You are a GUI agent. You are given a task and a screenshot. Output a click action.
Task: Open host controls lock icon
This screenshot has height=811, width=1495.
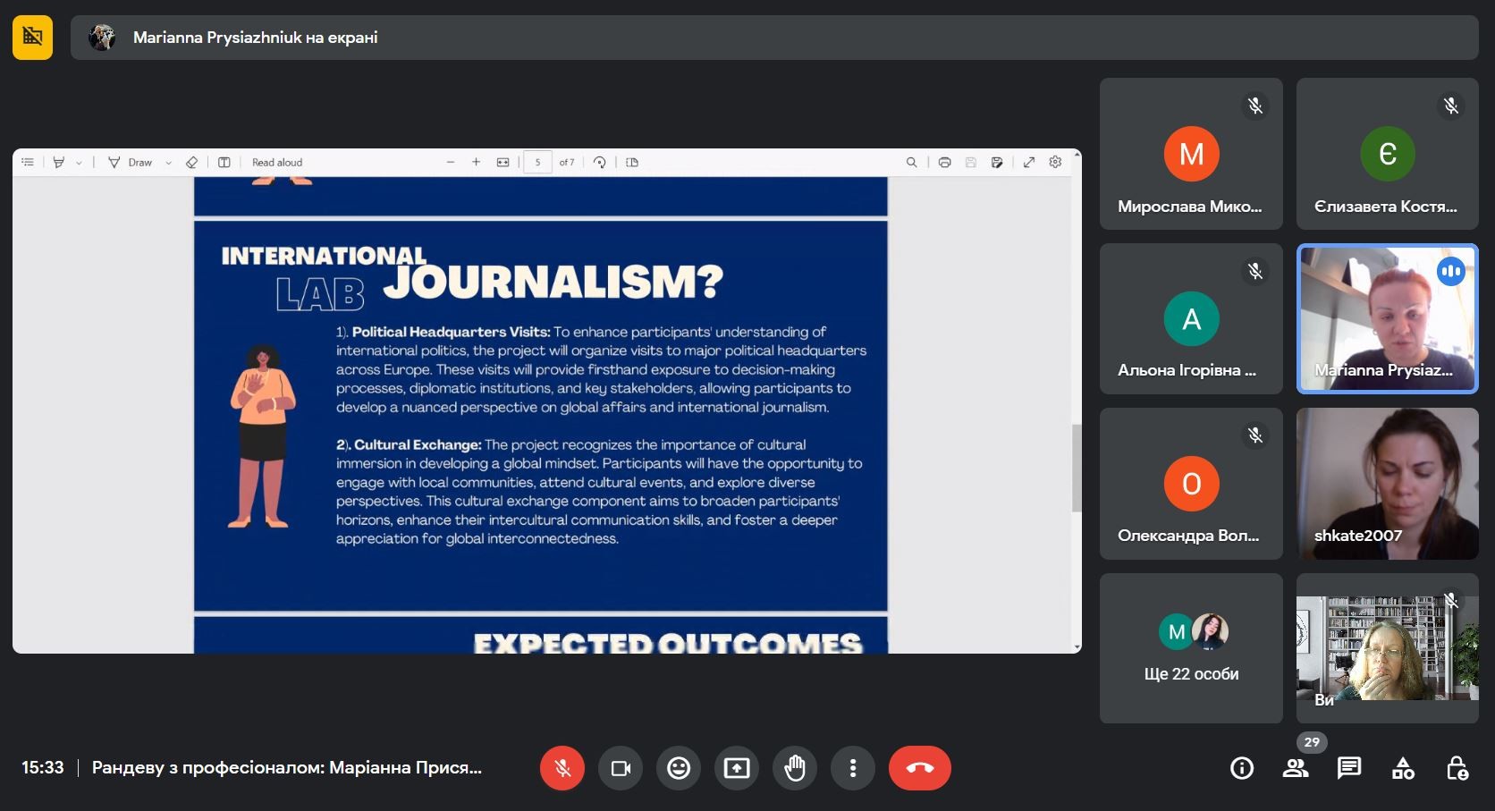point(1457,768)
